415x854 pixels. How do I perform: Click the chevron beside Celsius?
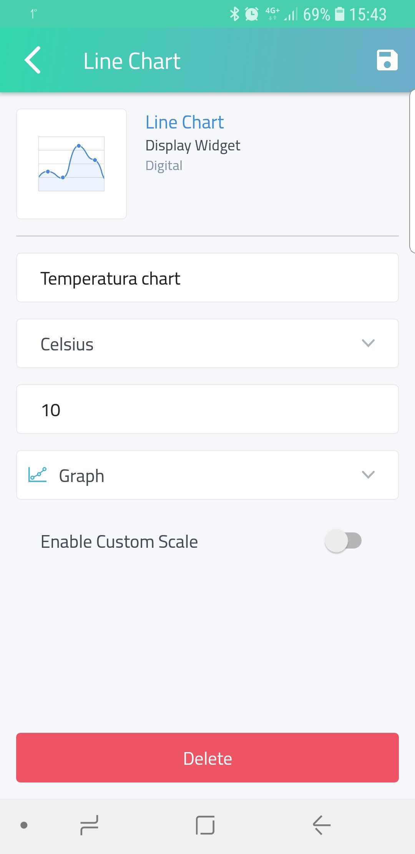(368, 343)
